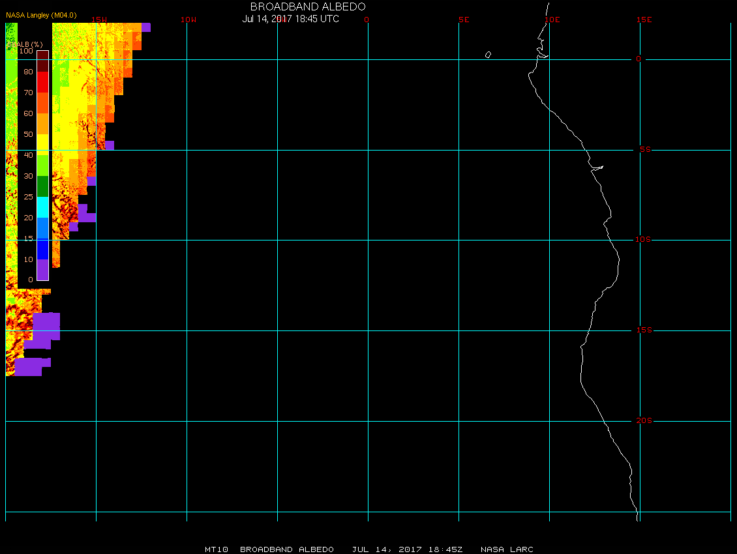Click the coastal inlet outline south of 5S
The image size is (737, 554).
pos(597,168)
